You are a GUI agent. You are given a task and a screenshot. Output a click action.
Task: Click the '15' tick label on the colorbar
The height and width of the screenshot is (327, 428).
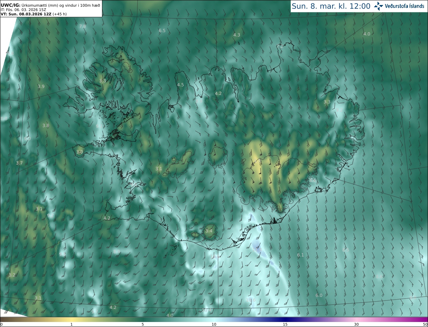[285, 324]
